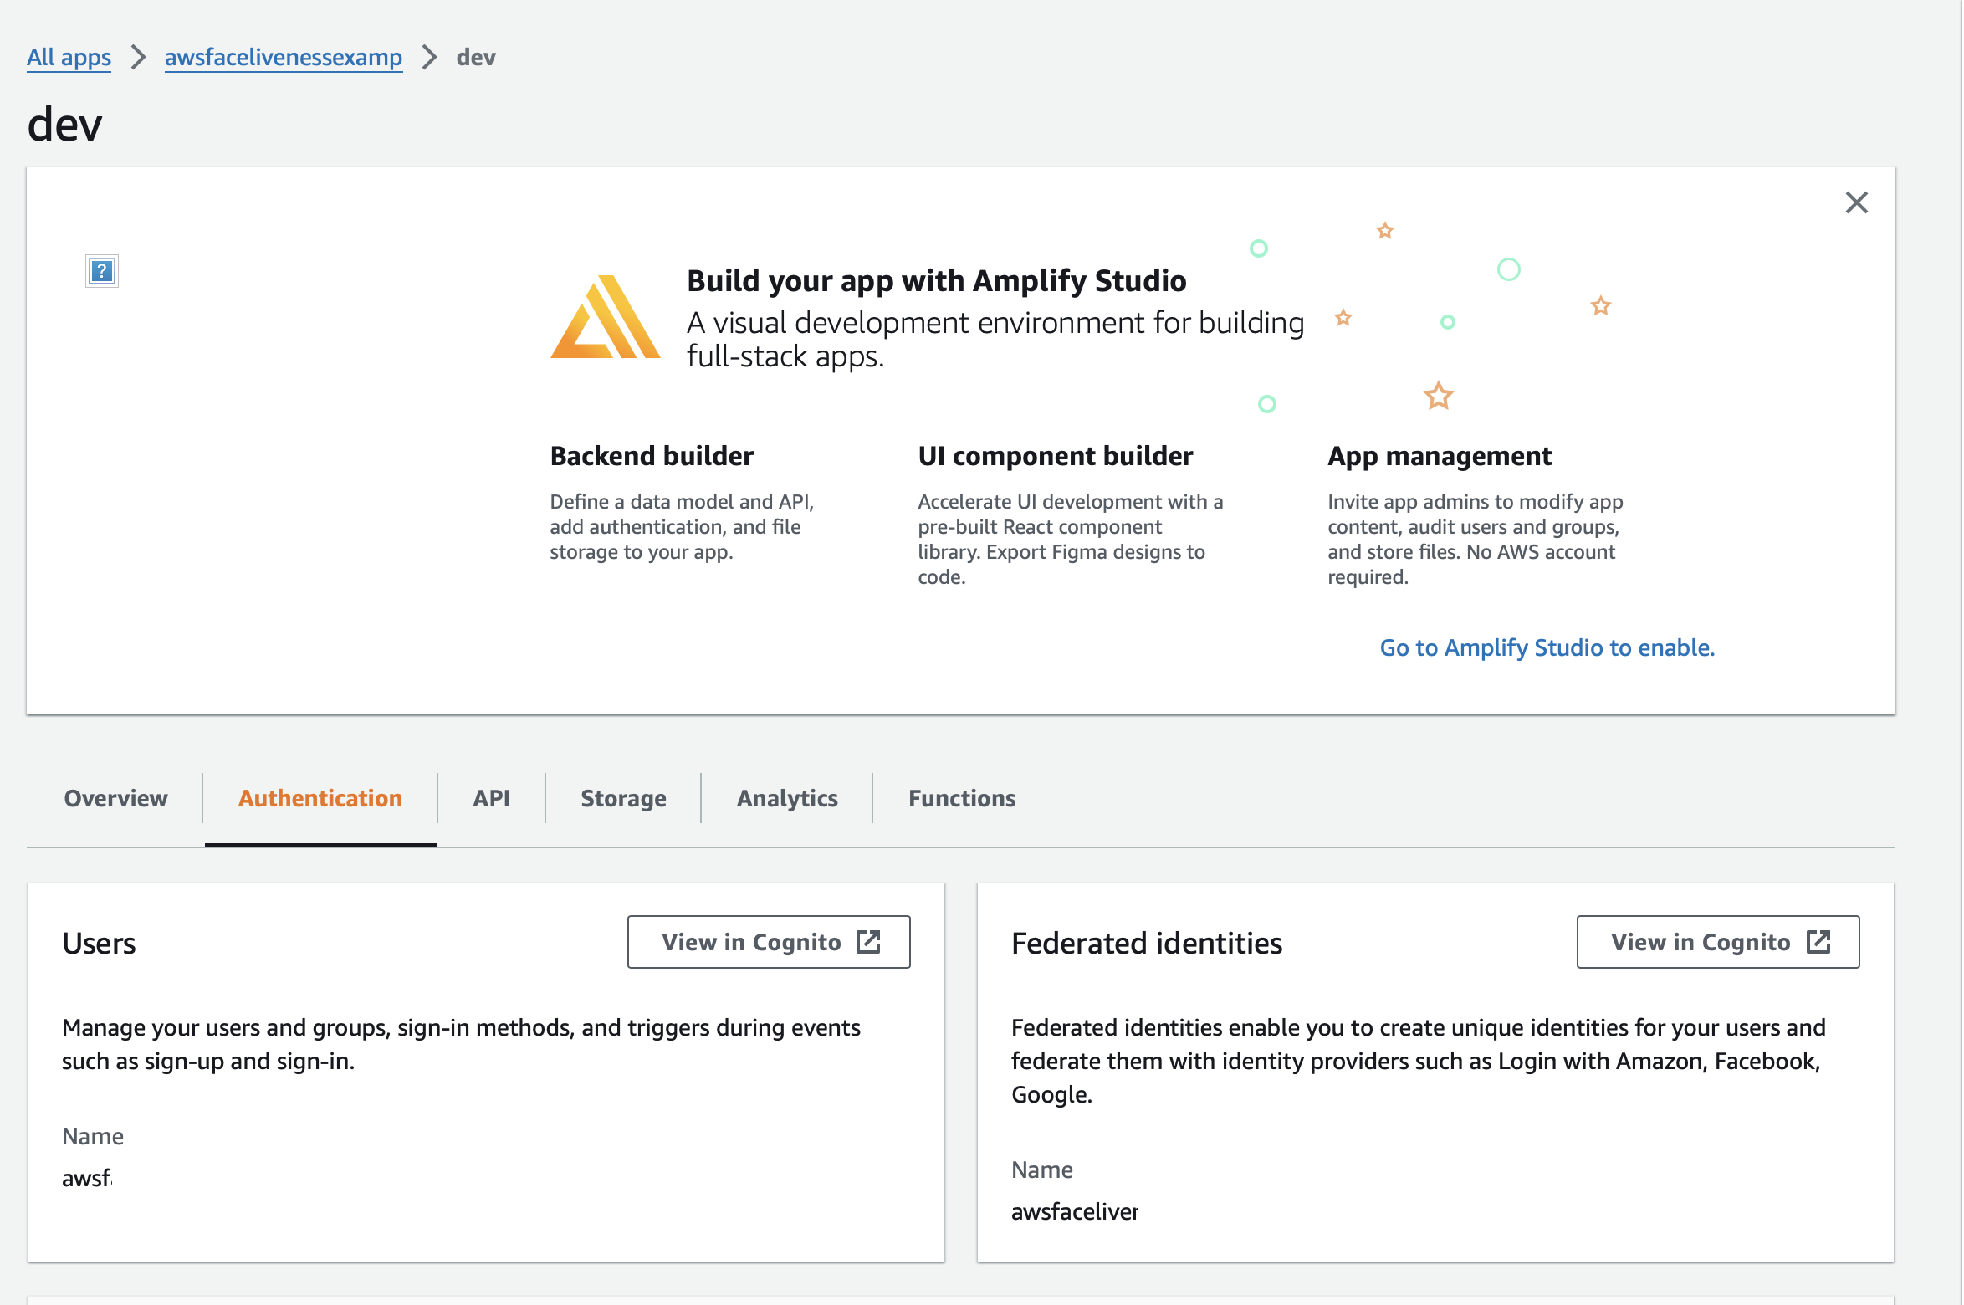Click external link icon in Users Cognito button
The image size is (1964, 1305).
coord(869,942)
